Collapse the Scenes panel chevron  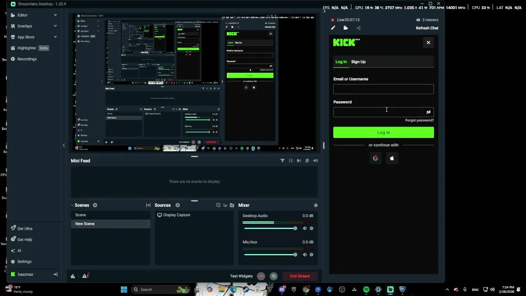(x=72, y=205)
